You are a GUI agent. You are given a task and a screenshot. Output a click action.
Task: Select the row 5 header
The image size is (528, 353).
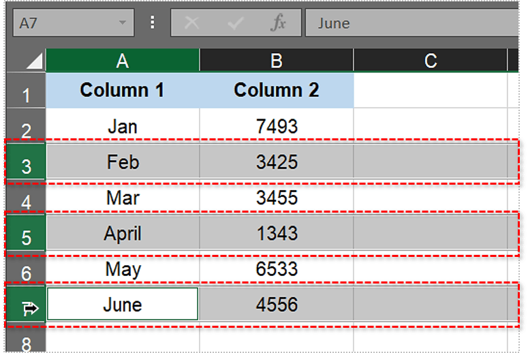[27, 236]
